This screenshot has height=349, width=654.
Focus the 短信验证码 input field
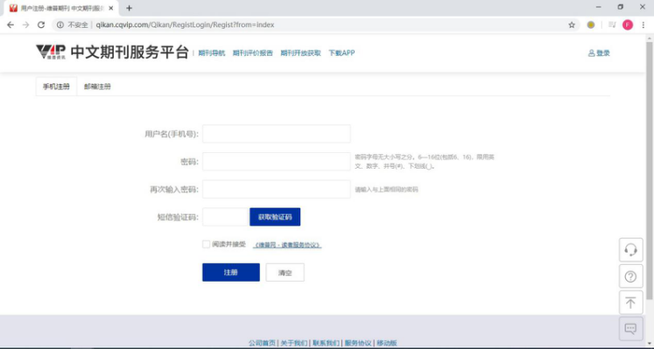point(226,217)
